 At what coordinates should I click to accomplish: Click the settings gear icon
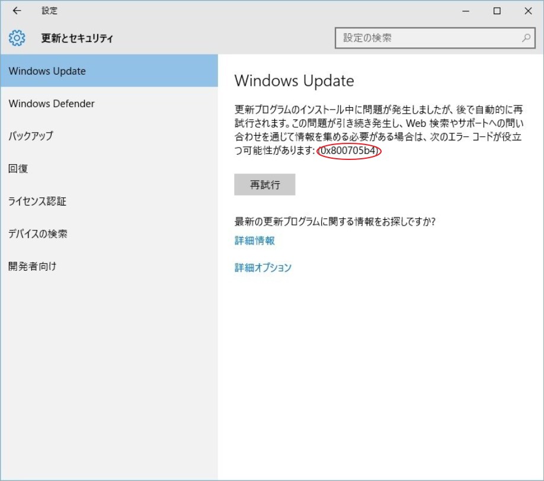[18, 37]
